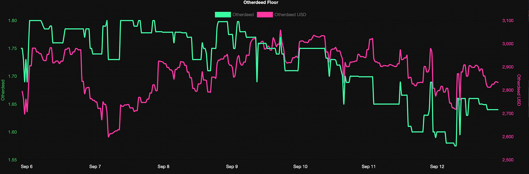Click the 1.70 left axis value

(x=12, y=76)
